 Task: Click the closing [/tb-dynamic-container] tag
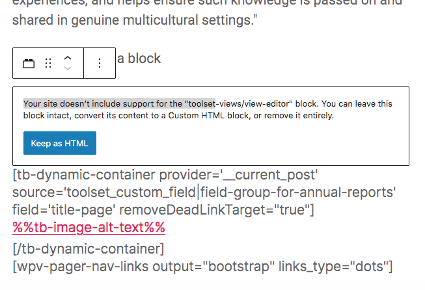[89, 249]
